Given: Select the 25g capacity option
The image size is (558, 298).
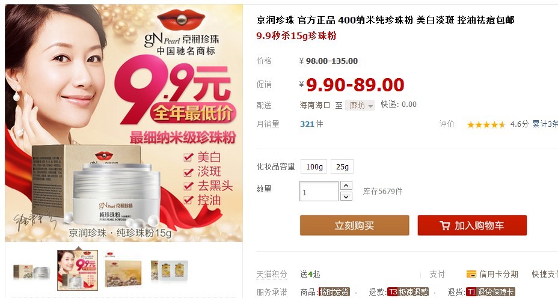Looking at the screenshot, I should [x=342, y=166].
